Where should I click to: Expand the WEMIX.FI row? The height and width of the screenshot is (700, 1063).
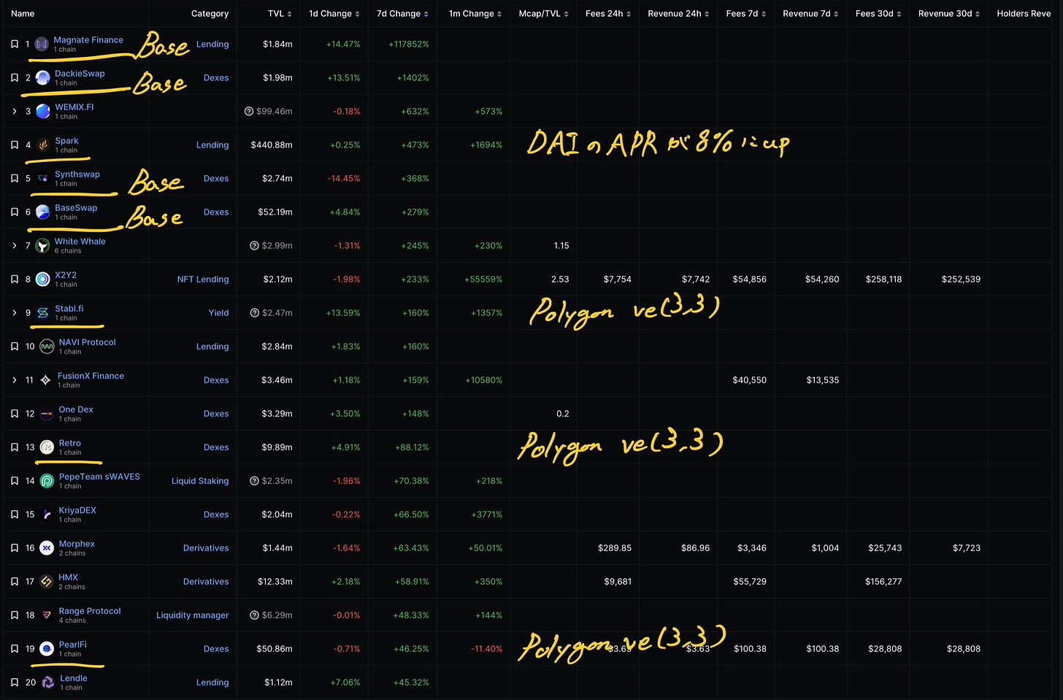pyautogui.click(x=15, y=112)
